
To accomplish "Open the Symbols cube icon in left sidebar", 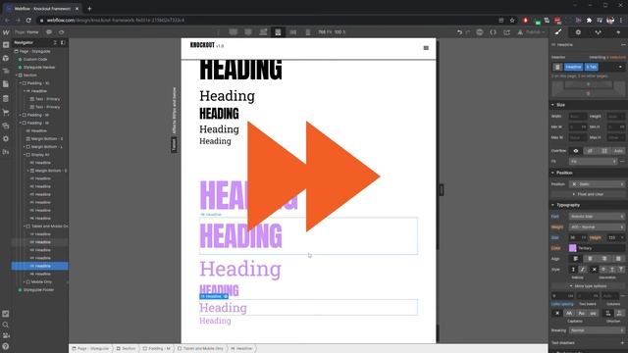I will tap(6, 58).
